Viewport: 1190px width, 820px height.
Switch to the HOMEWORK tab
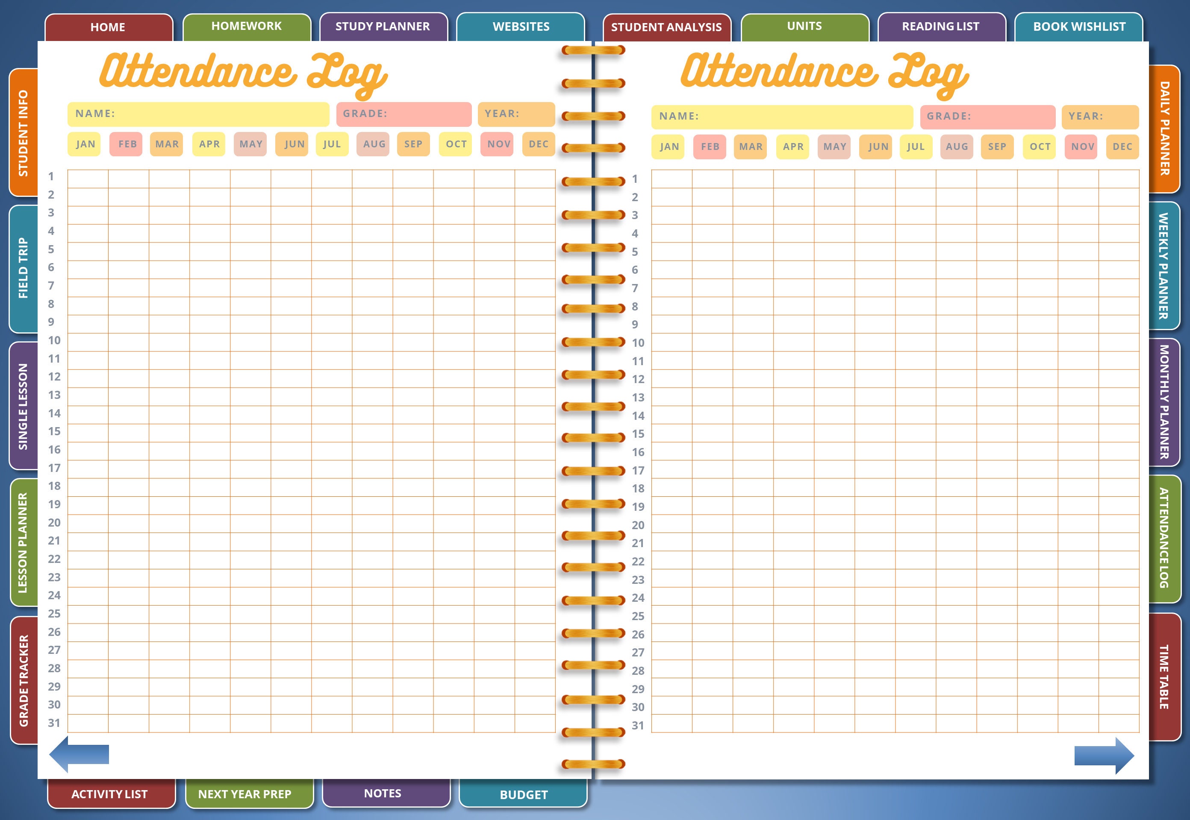coord(247,26)
